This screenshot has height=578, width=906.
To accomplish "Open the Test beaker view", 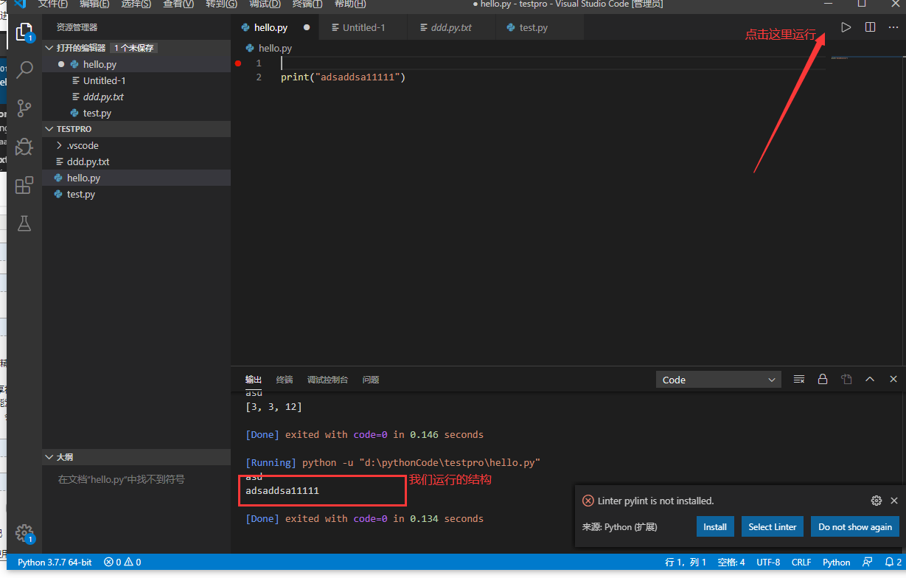I will (24, 223).
